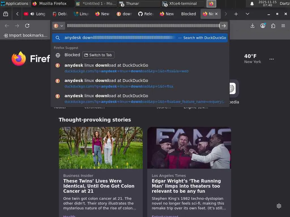Screen dimensions: 290x217
Task: Open the weather widget three-dots menu
Action: [272, 59]
